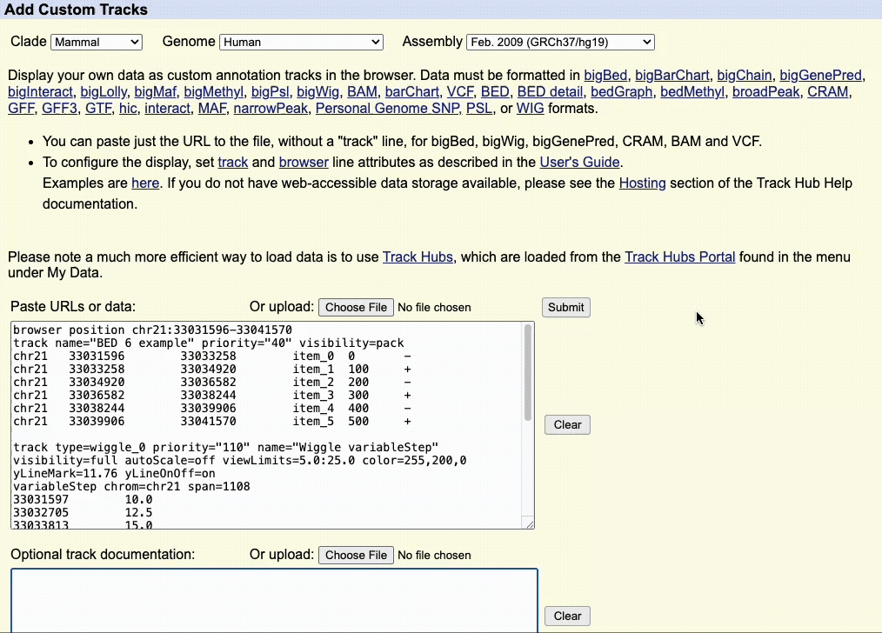Clear the optional track documentation box
Image resolution: width=882 pixels, height=633 pixels.
pyautogui.click(x=567, y=616)
